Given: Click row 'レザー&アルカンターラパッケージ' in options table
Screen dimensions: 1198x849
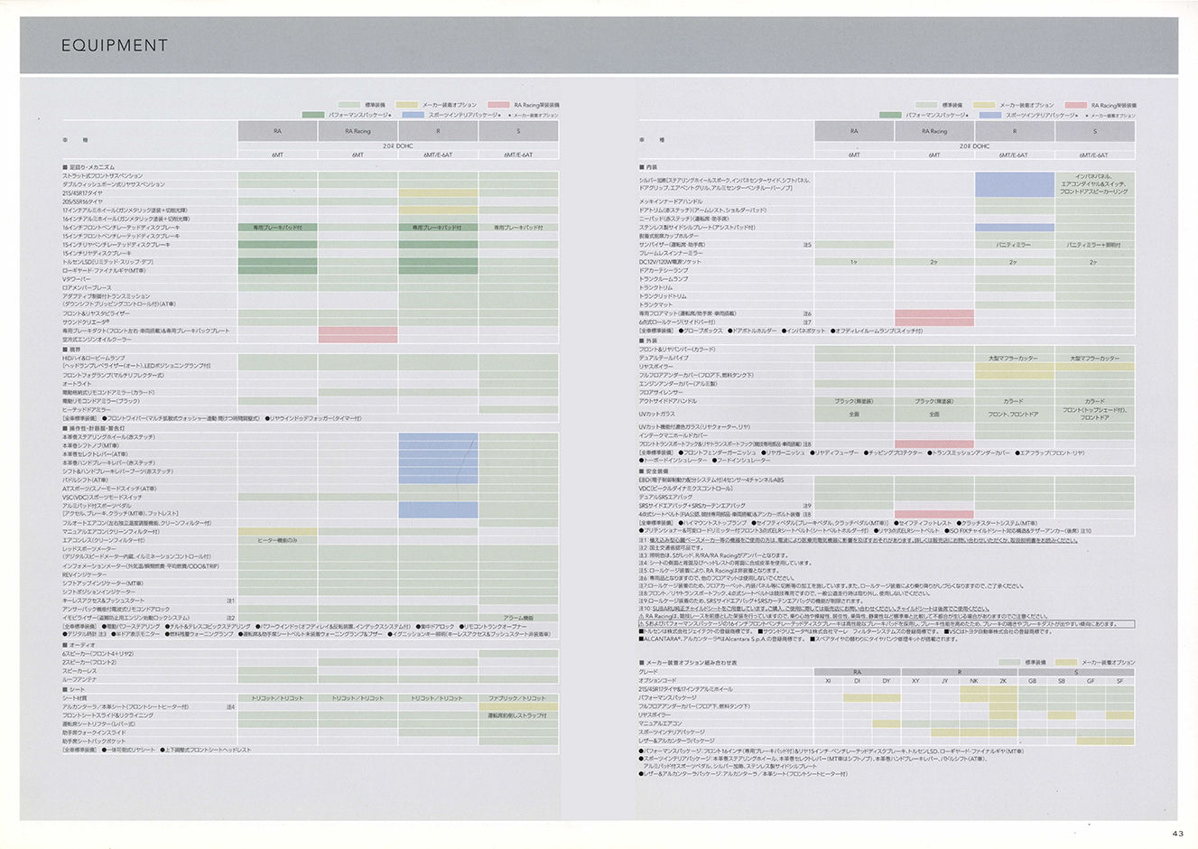Looking at the screenshot, I should point(887,741).
